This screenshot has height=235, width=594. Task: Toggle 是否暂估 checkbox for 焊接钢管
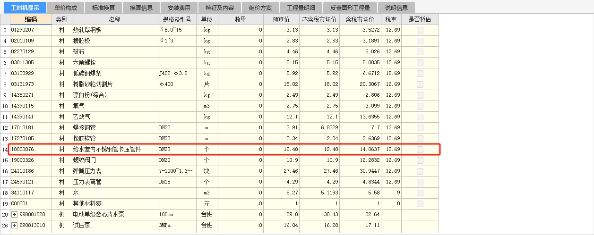[420, 127]
